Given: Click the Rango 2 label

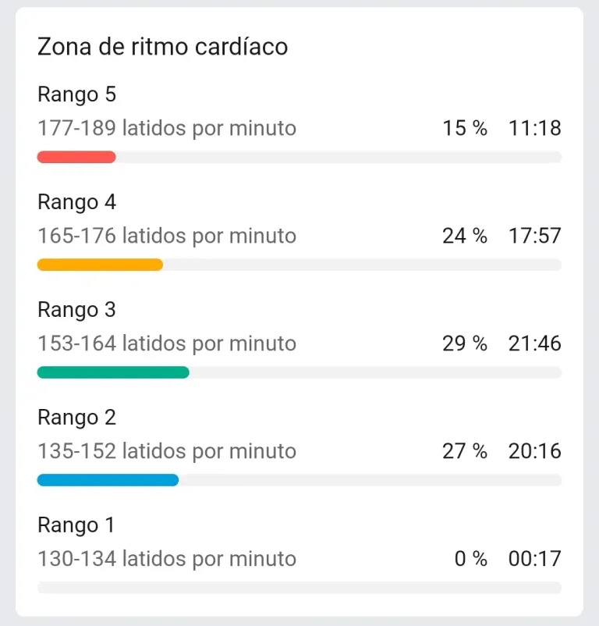Looking at the screenshot, I should coord(76,418).
